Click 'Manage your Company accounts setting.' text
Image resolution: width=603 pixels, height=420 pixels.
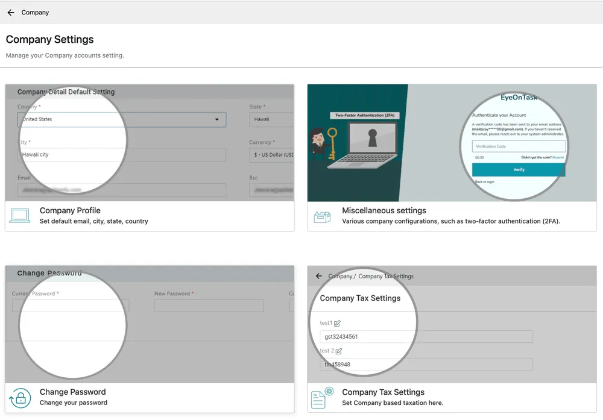(65, 55)
